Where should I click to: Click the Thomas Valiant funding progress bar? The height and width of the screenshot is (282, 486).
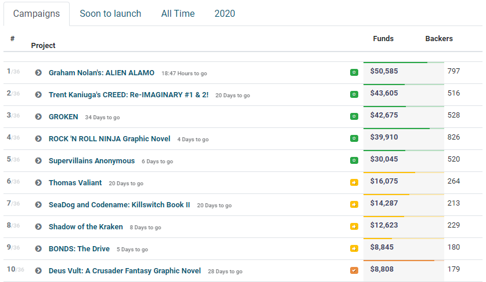404,173
